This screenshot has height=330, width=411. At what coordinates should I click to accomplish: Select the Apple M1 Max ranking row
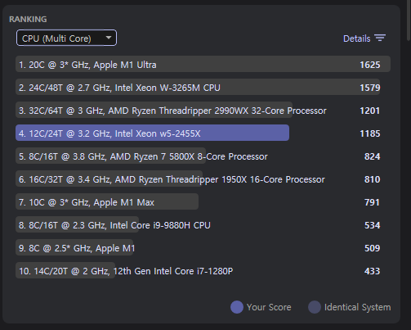pyautogui.click(x=203, y=202)
